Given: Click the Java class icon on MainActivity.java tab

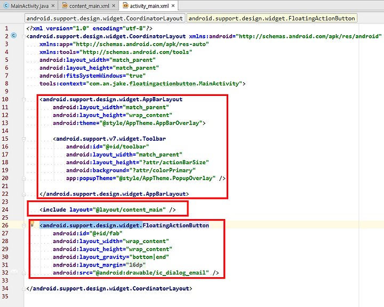Looking at the screenshot, I should (x=6, y=6).
